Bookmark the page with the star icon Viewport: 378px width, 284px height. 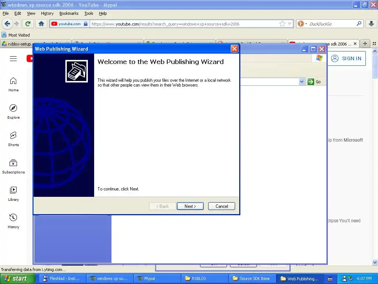tap(282, 24)
